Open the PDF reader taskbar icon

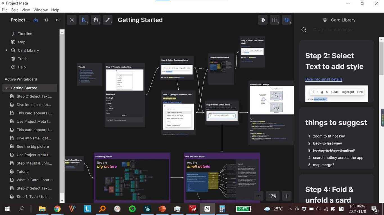coord(192,209)
